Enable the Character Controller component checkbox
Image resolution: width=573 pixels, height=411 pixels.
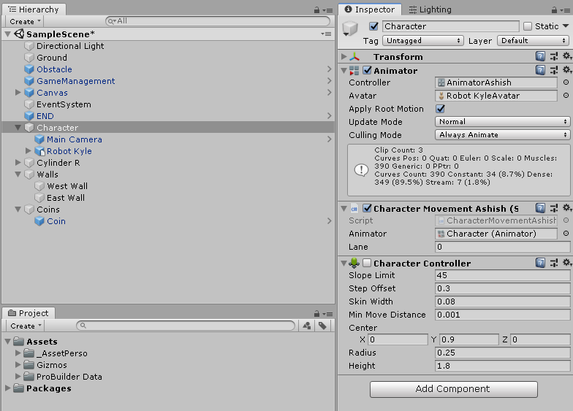(x=367, y=263)
